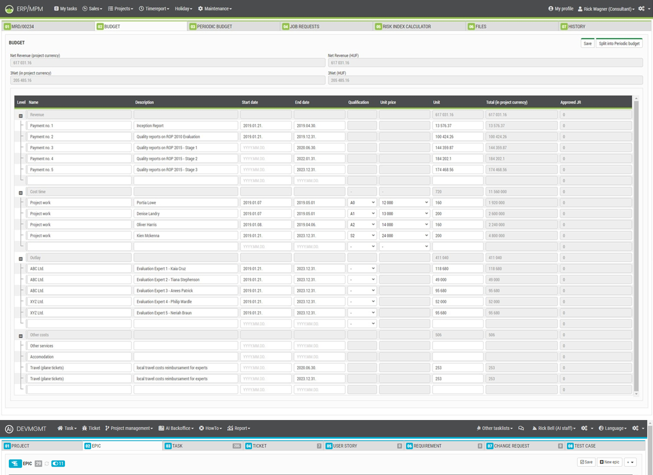Open the Other tasklists menu
The height and width of the screenshot is (475, 653).
(495, 428)
